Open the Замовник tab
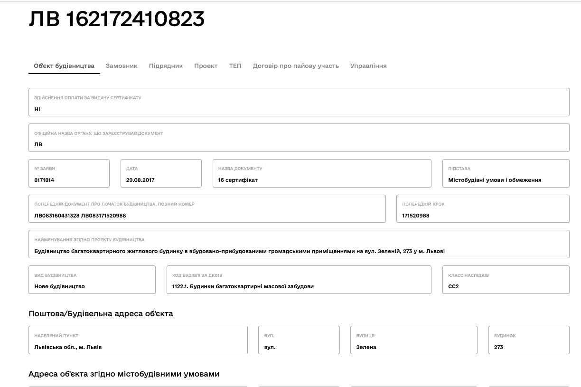The width and height of the screenshot is (581, 387). pos(122,66)
